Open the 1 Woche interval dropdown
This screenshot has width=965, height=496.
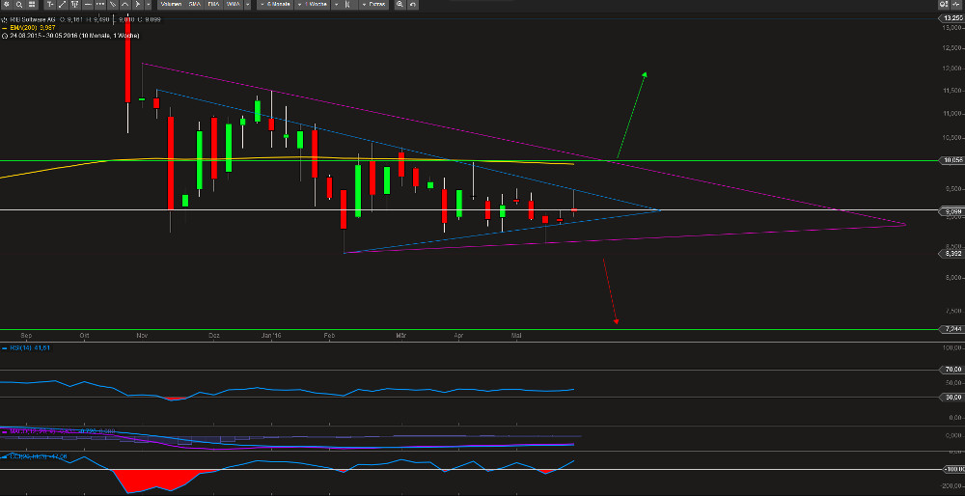click(x=323, y=5)
